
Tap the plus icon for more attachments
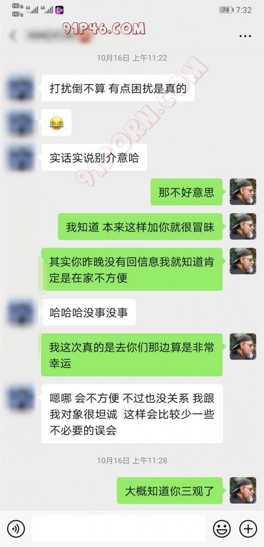(248, 528)
